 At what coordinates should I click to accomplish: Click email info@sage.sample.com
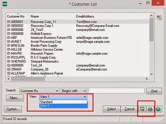tap(92, 53)
